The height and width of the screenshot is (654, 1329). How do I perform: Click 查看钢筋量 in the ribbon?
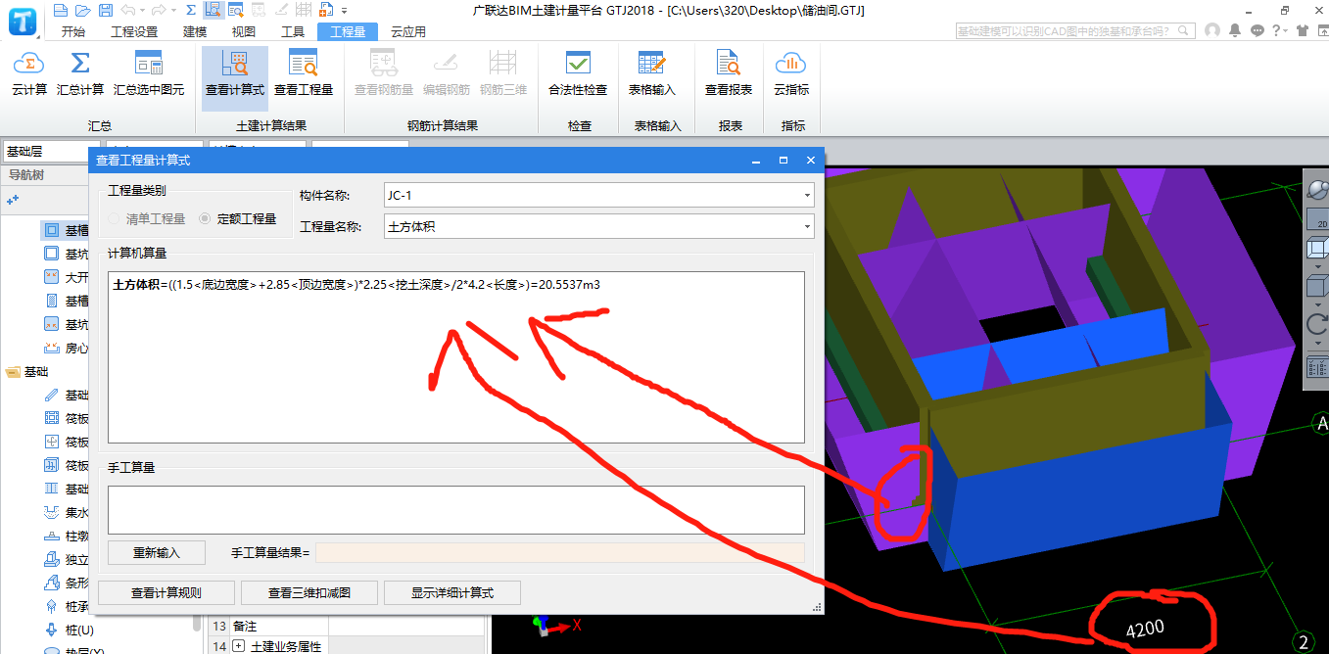coord(384,74)
